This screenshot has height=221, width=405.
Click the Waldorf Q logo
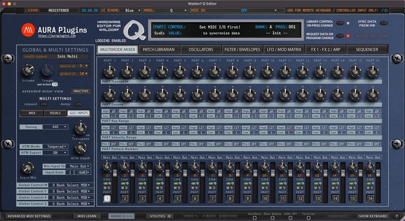tap(134, 30)
